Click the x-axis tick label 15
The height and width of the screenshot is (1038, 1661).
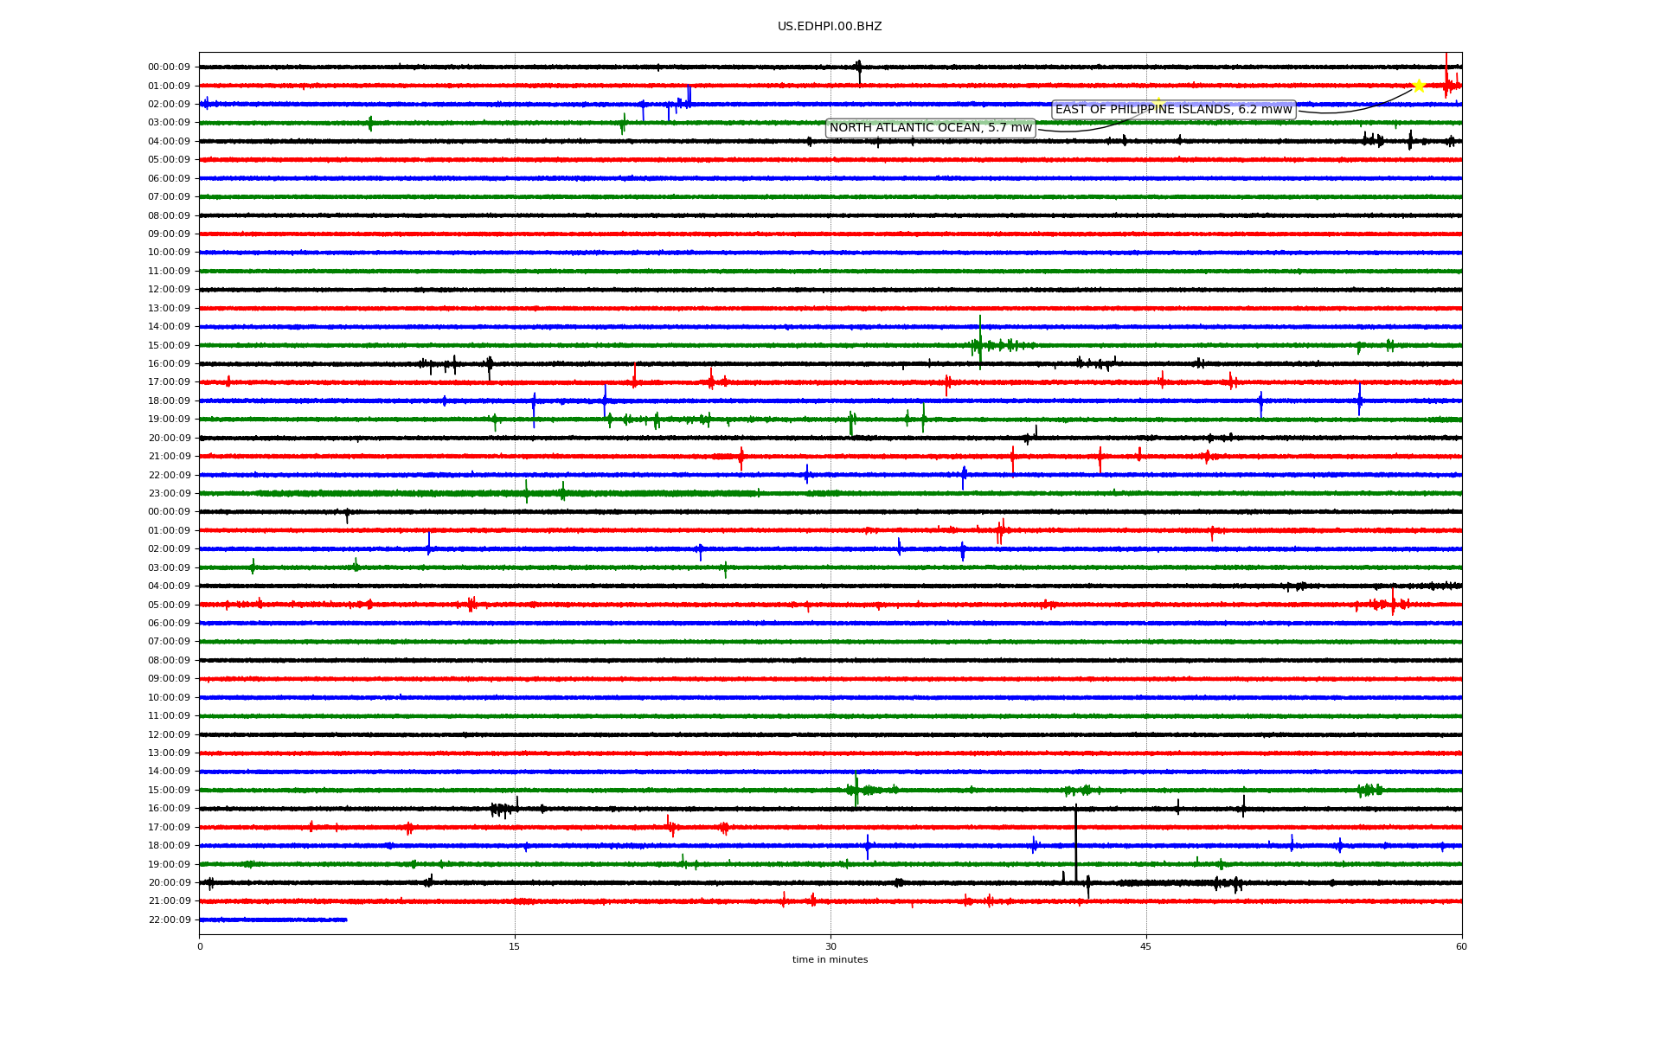(x=515, y=946)
